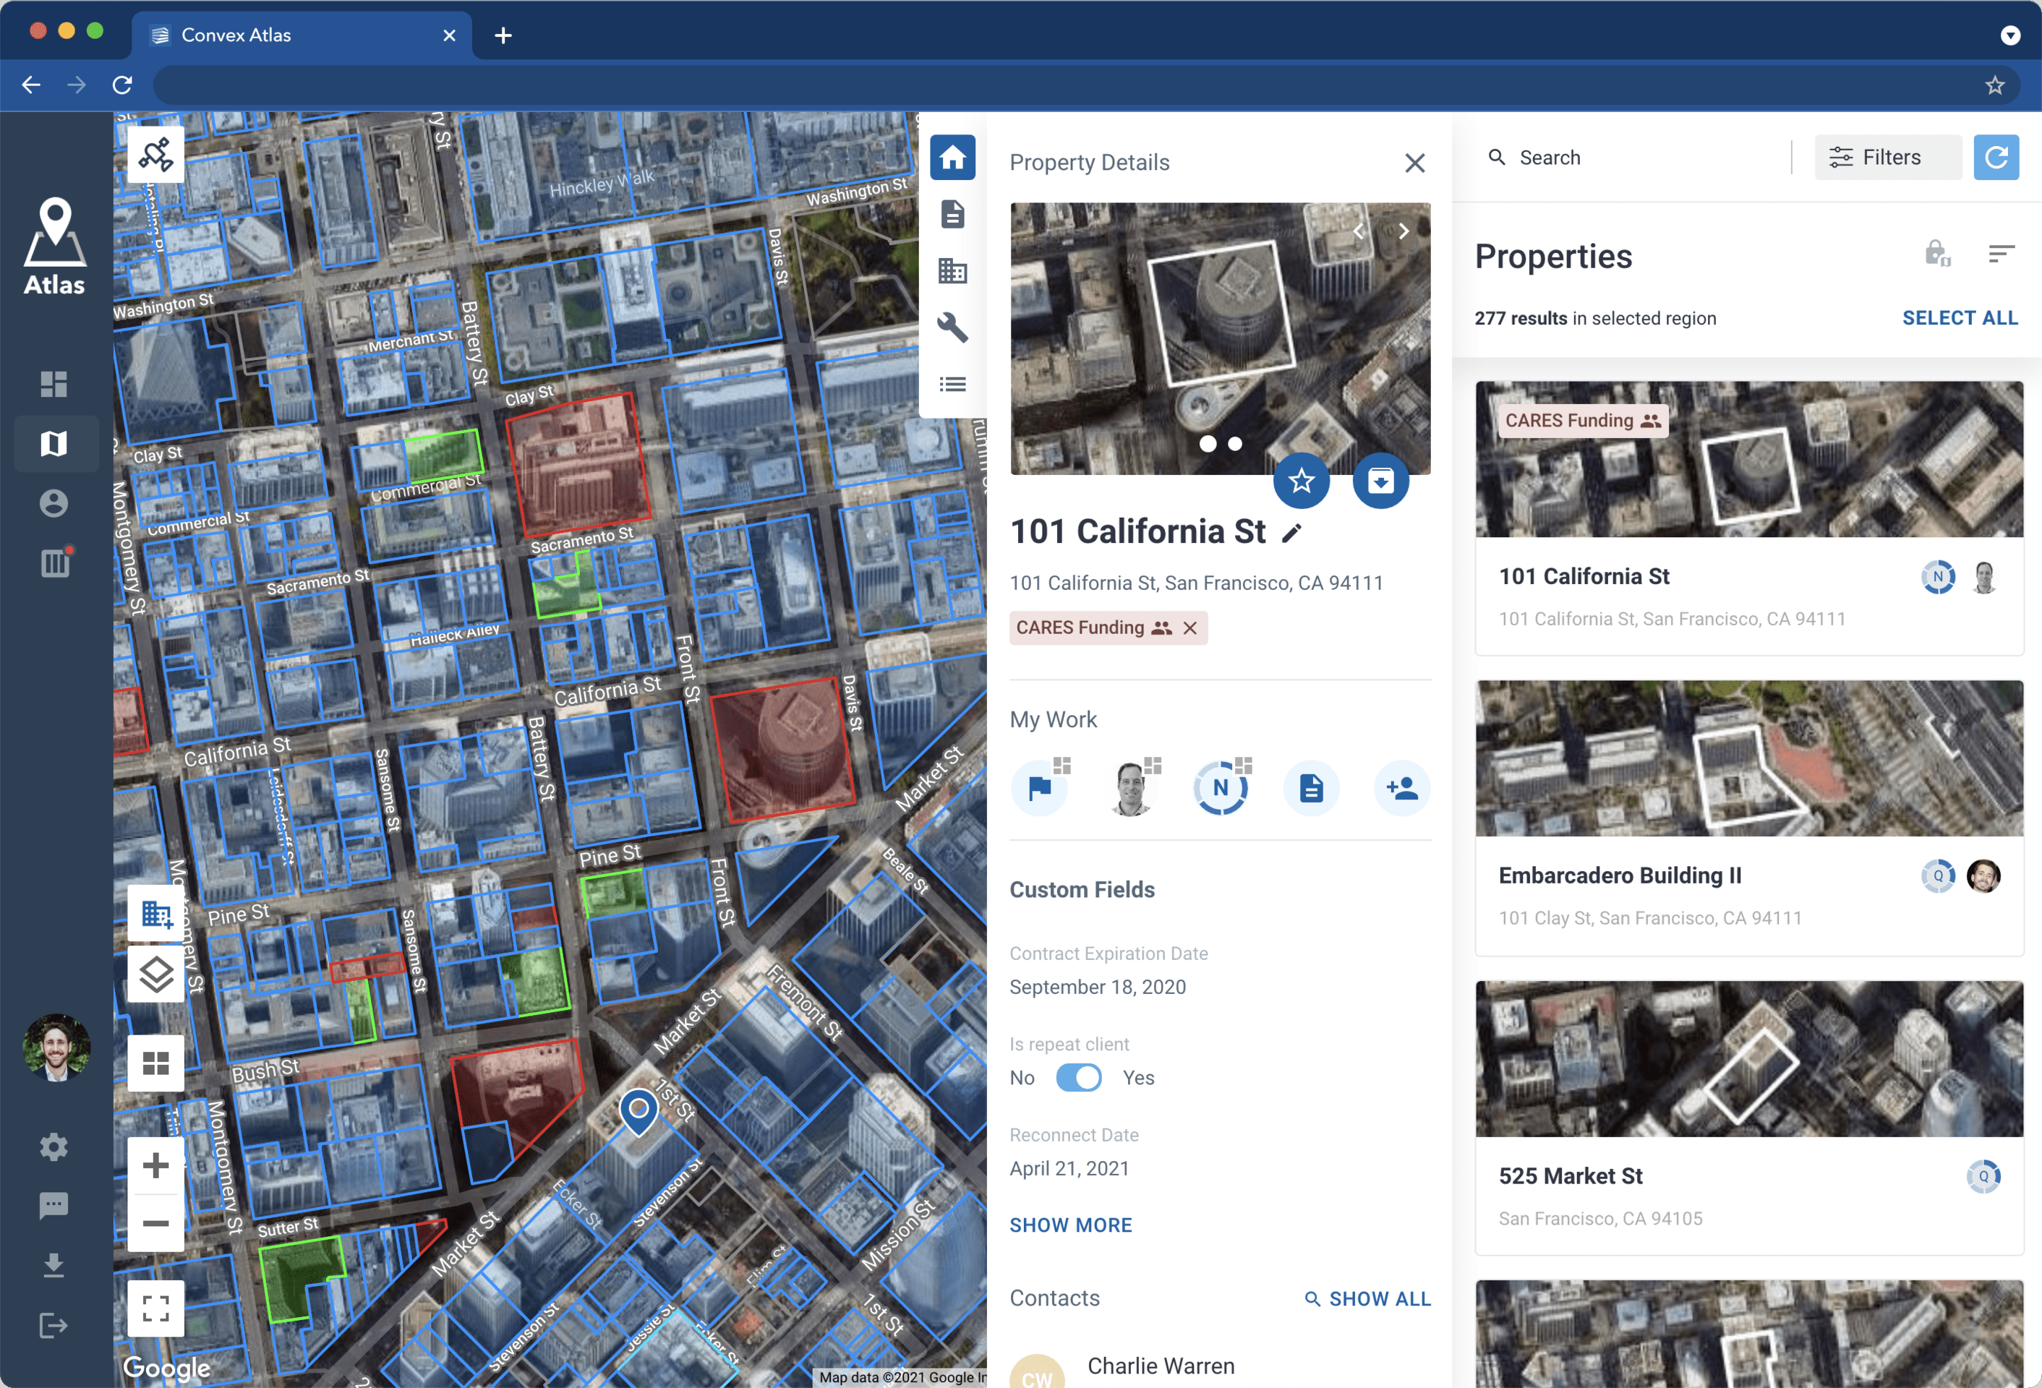Zoom in the map with the plus button
This screenshot has width=2042, height=1388.
click(x=155, y=1166)
